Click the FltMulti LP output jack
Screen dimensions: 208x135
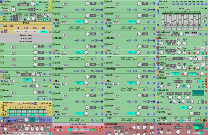pos(206,87)
